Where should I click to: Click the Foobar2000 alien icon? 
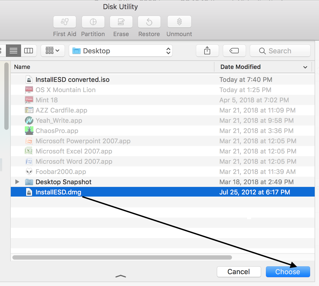click(29, 172)
